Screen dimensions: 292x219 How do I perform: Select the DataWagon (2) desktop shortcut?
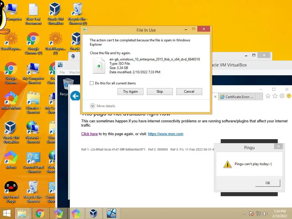(55, 44)
